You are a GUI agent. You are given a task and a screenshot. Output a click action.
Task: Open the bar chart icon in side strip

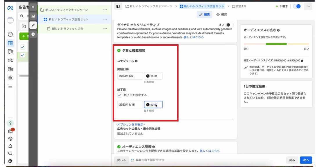click(x=33, y=16)
